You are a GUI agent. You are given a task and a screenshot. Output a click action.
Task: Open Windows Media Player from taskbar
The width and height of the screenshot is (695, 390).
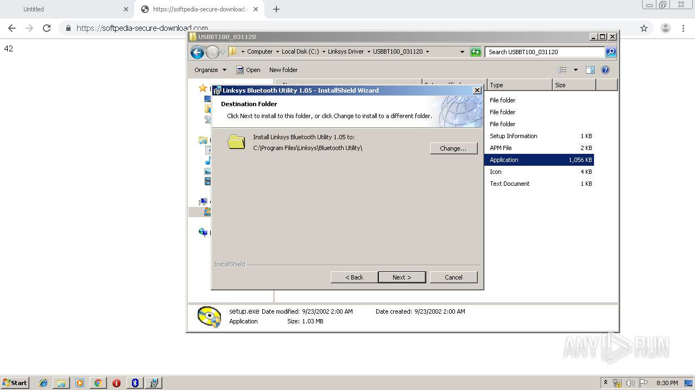(80, 383)
